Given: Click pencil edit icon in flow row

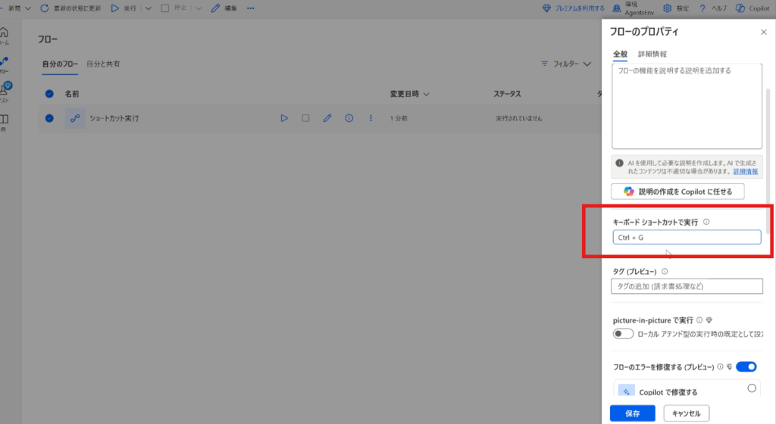Looking at the screenshot, I should 327,118.
